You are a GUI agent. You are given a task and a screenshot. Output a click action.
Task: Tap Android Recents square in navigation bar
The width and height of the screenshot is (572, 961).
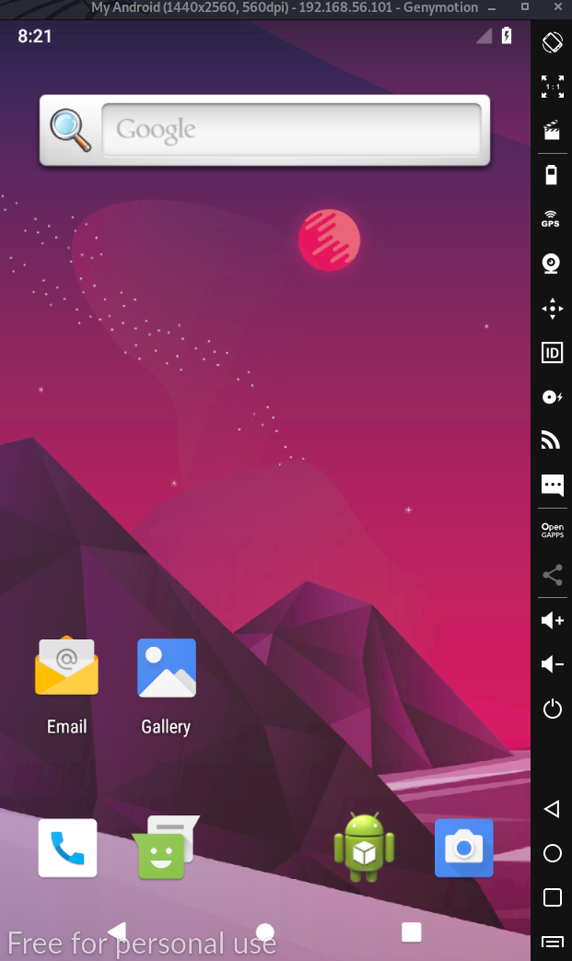[411, 932]
